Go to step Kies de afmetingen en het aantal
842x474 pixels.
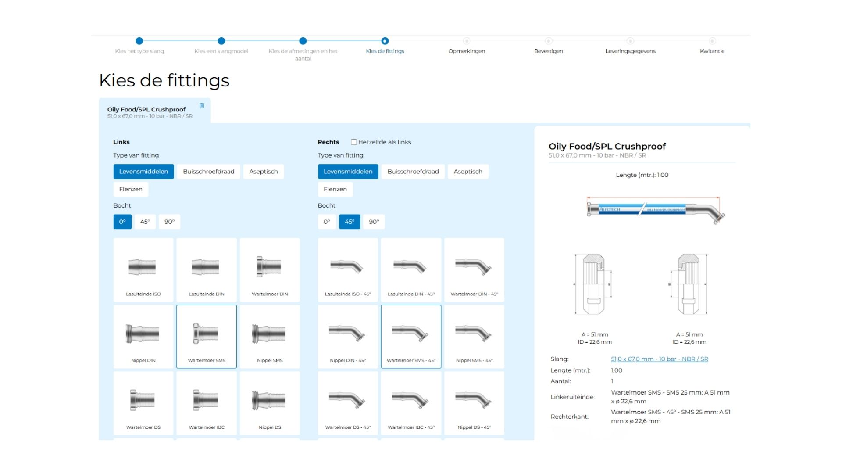(x=303, y=49)
